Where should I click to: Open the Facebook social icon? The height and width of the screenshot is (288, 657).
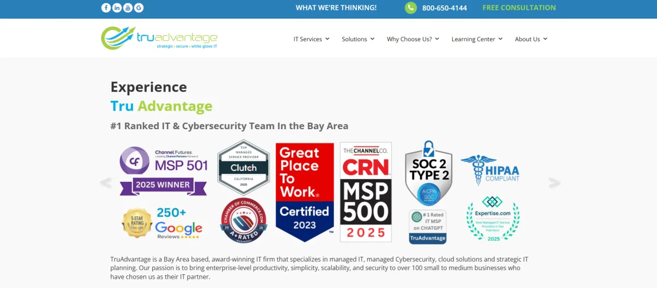(106, 8)
